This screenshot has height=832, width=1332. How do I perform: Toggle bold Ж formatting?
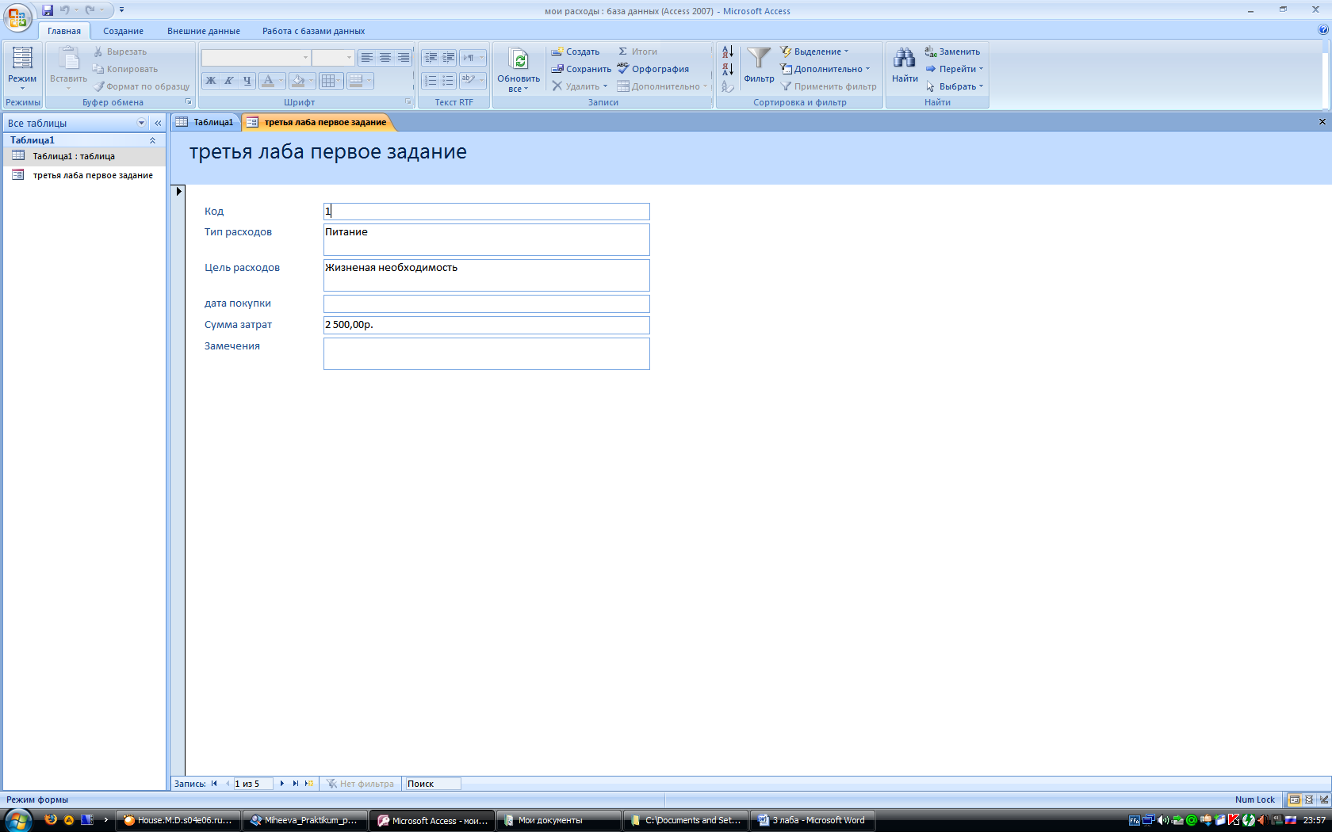[x=211, y=81]
